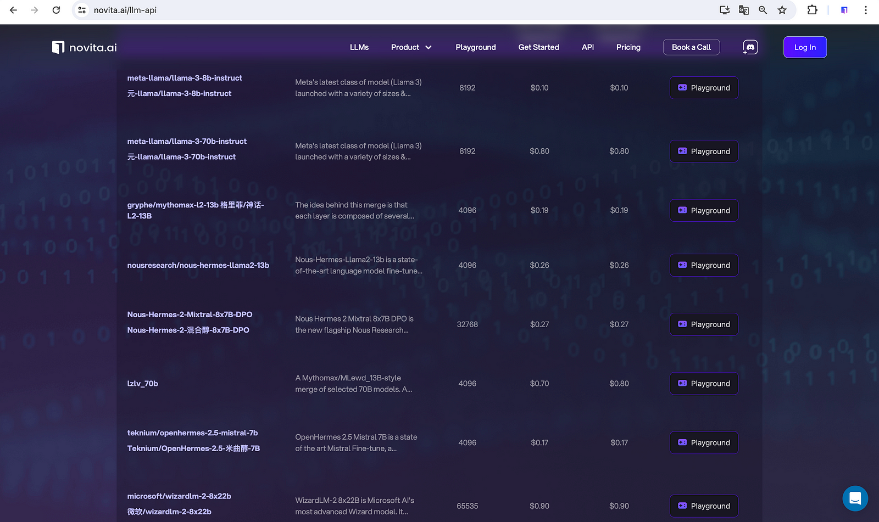Bookmark this page with the star

(782, 10)
